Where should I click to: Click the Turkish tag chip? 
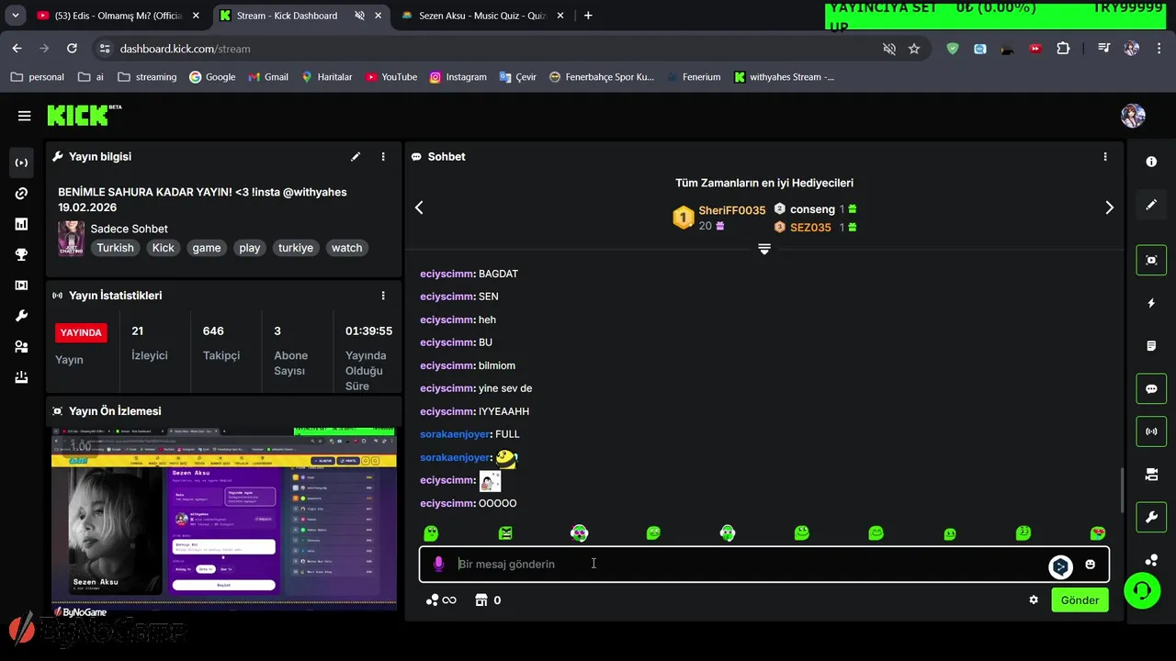point(115,248)
